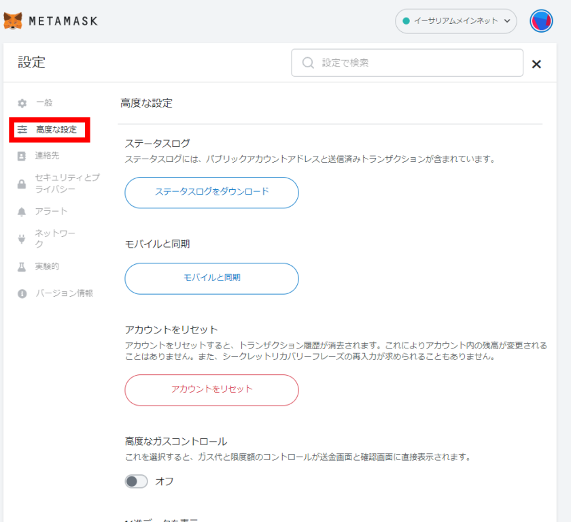Click the ステータスログ section title
The height and width of the screenshot is (522, 571).
[157, 143]
